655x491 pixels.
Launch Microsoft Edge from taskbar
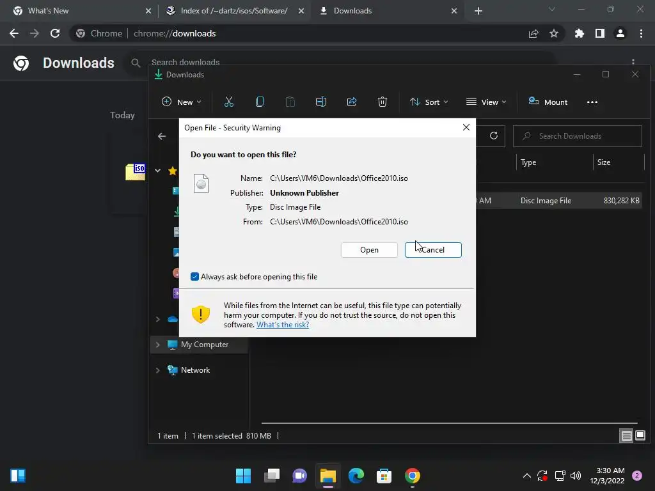point(356,476)
